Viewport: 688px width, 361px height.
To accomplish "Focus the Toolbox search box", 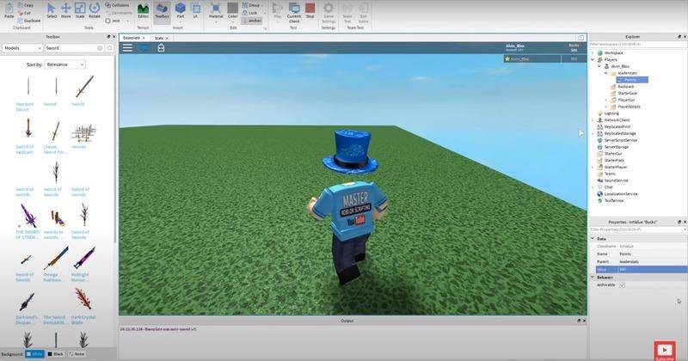I will (x=71, y=48).
